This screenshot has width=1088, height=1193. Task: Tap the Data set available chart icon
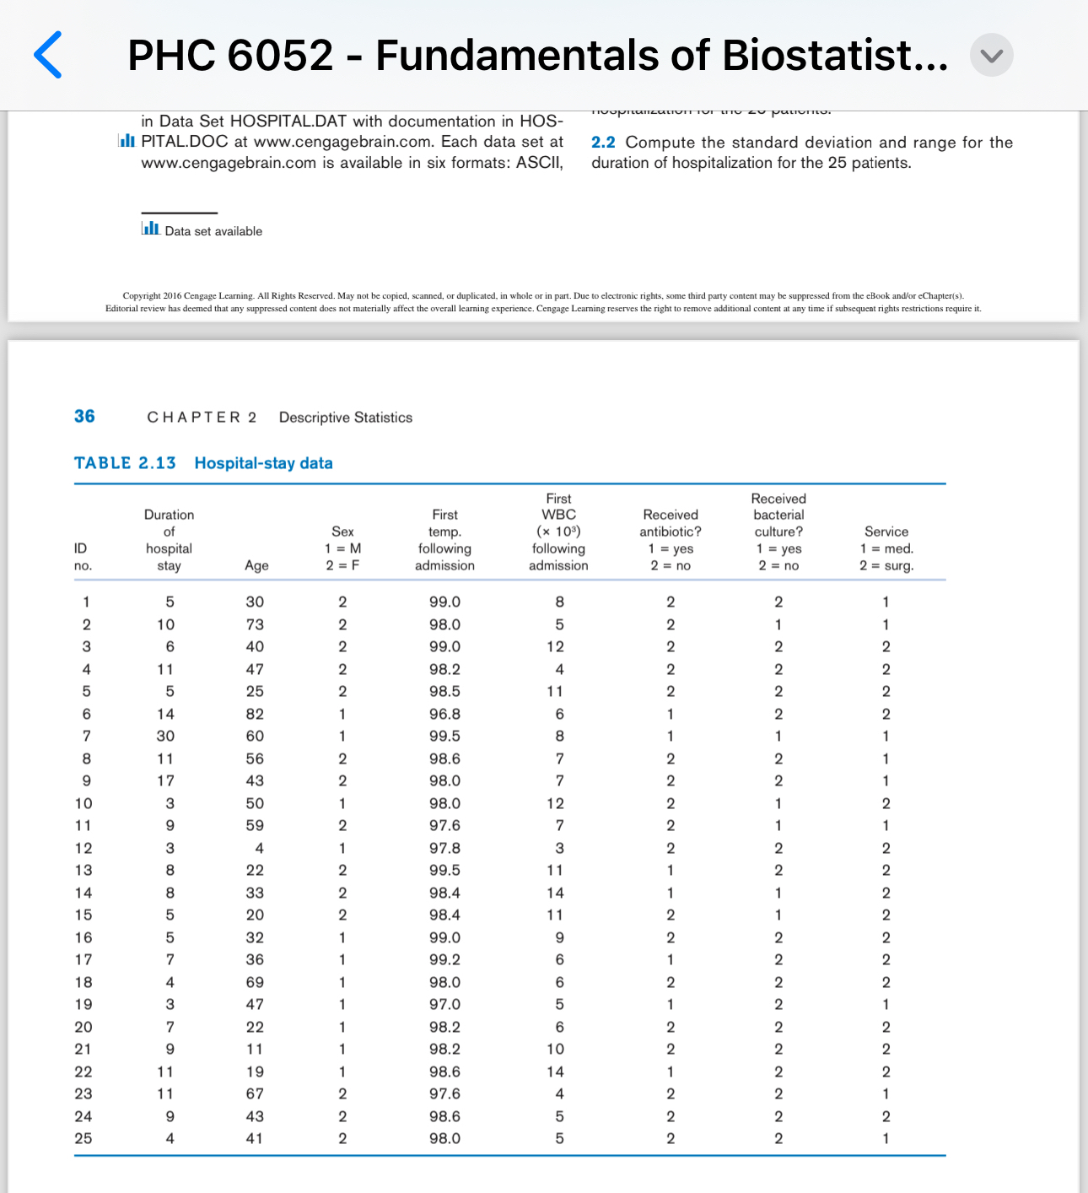click(x=149, y=228)
